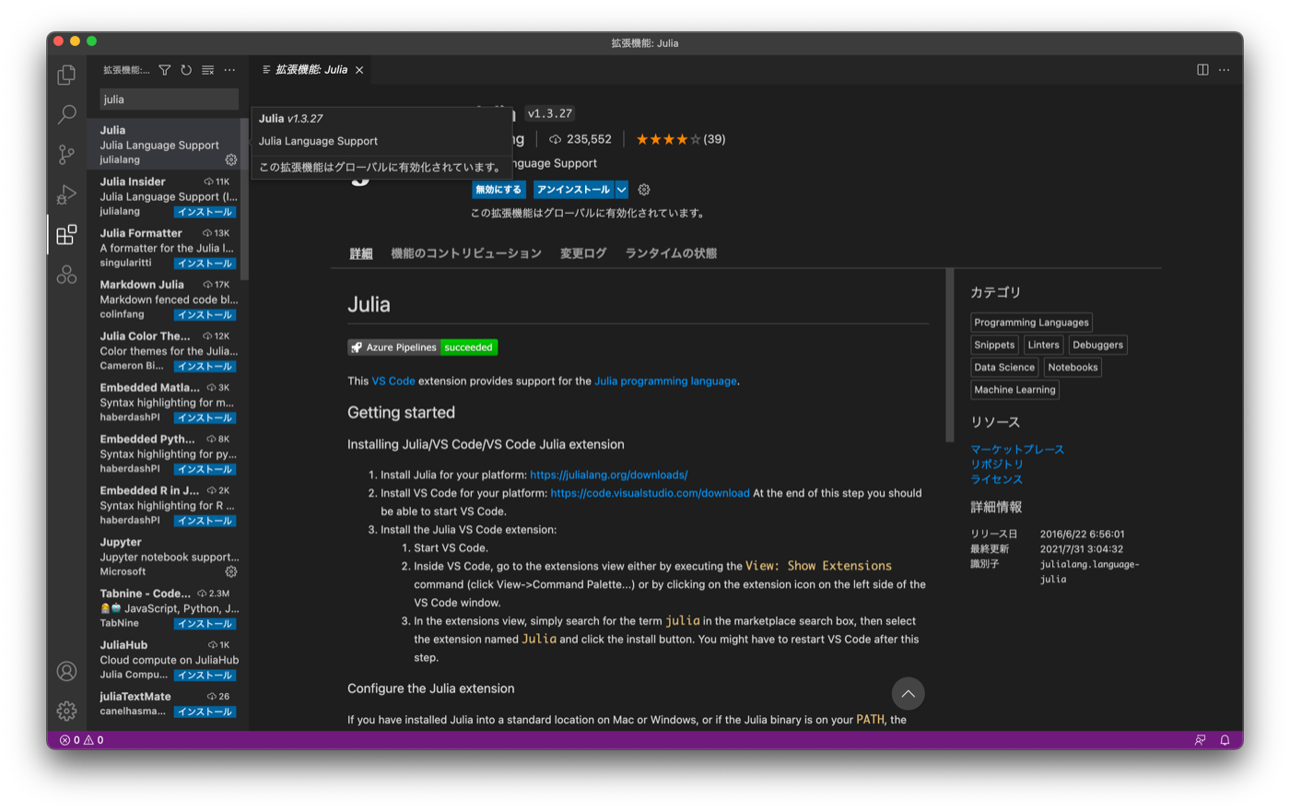Viewport: 1290px width, 811px height.
Task: Install the JuliaHub extension
Action: pyautogui.click(x=205, y=676)
